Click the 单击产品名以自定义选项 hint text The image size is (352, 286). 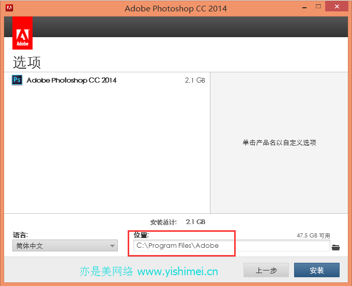point(279,142)
